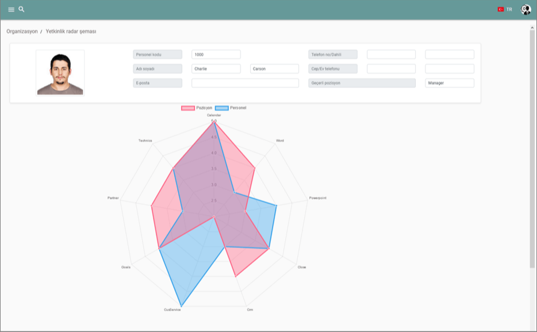The height and width of the screenshot is (332, 537).
Task: Click the Personel kodu field containing 1000
Action: [216, 54]
